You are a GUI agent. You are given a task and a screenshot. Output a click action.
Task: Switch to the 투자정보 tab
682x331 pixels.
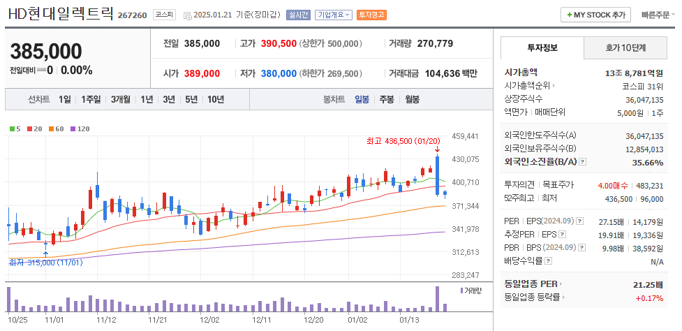coord(542,48)
